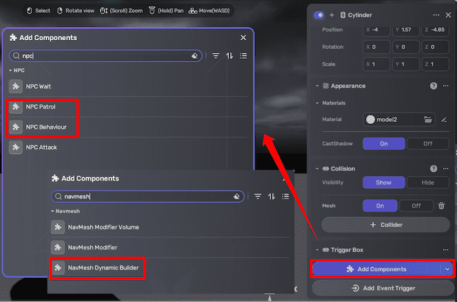The height and width of the screenshot is (302, 457).
Task: Edit Position X value field
Action: click(376, 30)
